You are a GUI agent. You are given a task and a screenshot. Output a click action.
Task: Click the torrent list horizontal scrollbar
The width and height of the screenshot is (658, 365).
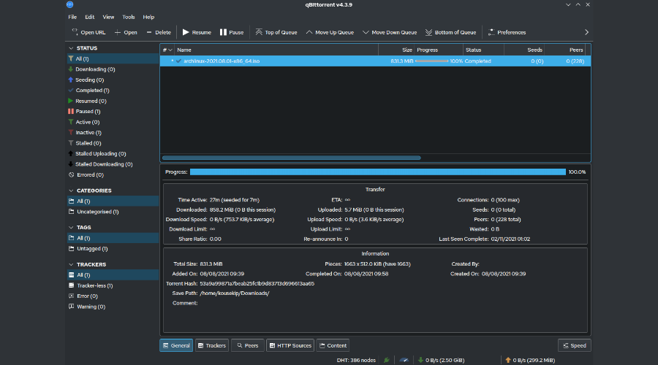[291, 158]
